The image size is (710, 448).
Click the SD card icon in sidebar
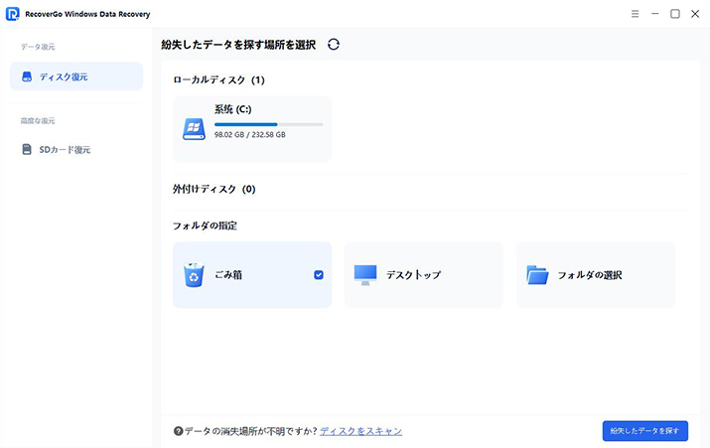[27, 149]
